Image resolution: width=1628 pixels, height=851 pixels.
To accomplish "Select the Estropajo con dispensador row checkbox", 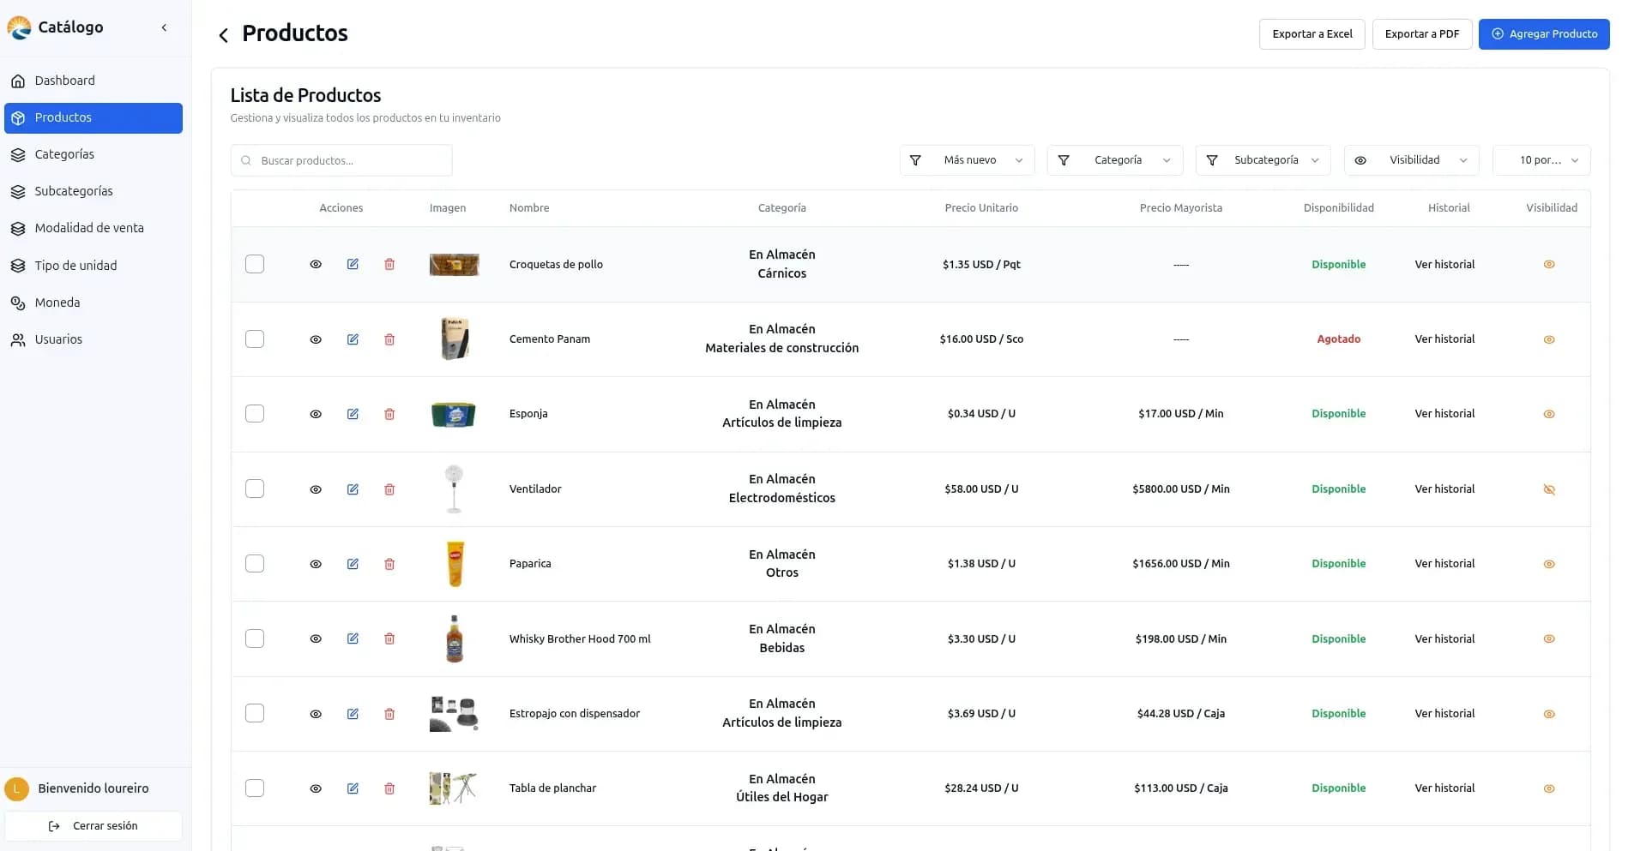I will (255, 713).
